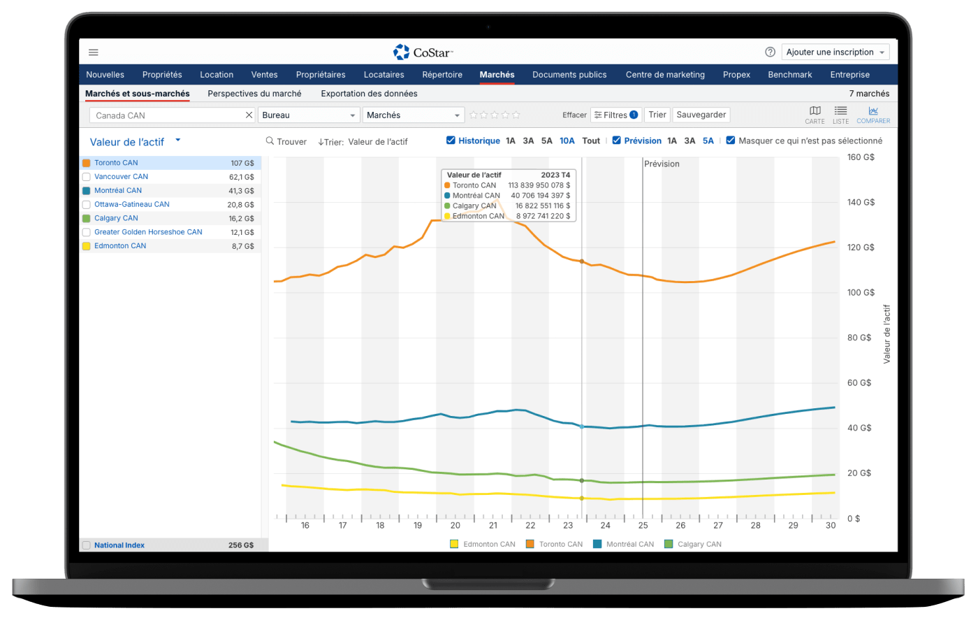This screenshot has width=978, height=625.
Task: Uncheck the Historique checkbox
Action: click(451, 141)
